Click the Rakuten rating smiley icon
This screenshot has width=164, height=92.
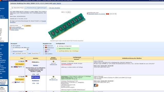click(x=54, y=62)
